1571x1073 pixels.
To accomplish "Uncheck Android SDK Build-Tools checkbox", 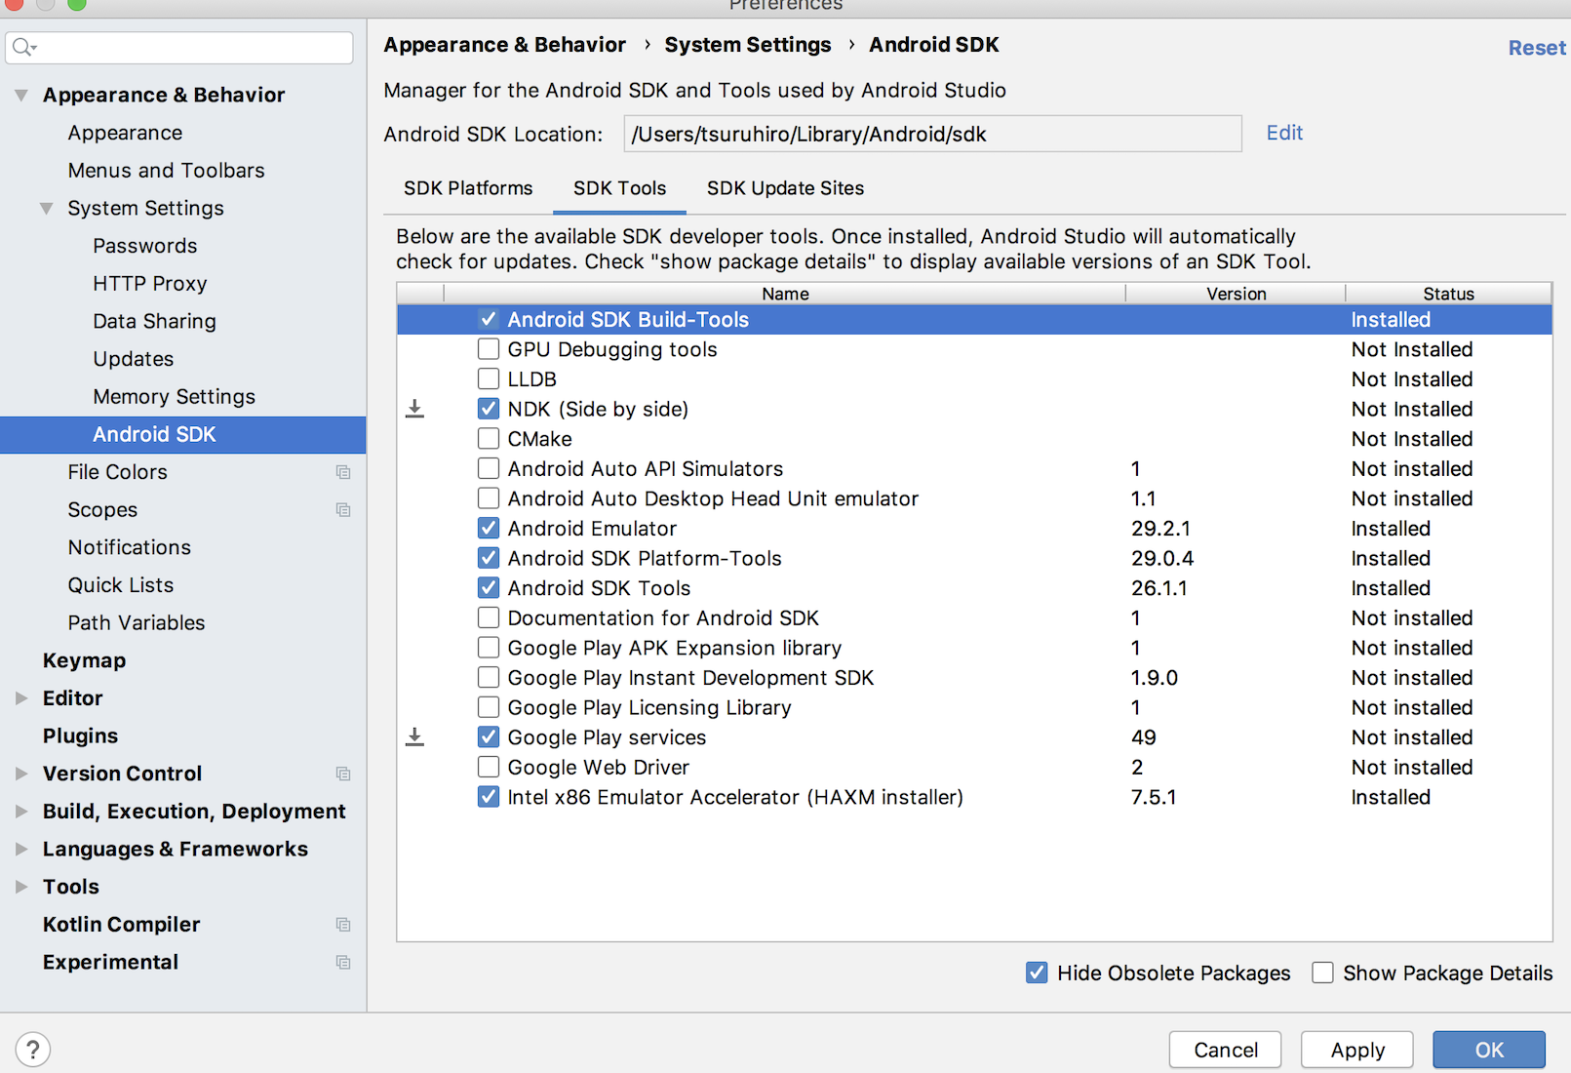I will click(x=489, y=319).
